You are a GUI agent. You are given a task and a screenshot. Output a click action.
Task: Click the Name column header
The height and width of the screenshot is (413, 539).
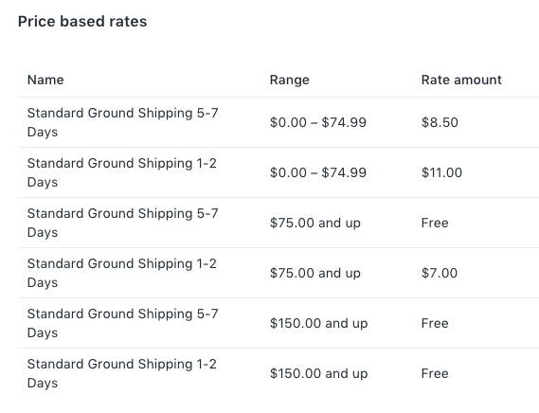click(45, 80)
